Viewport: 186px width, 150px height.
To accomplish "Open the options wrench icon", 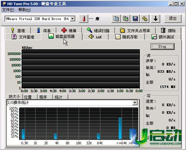I will (145, 19).
